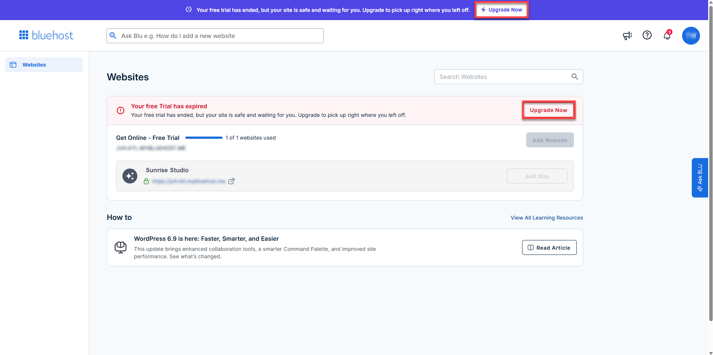713x355 pixels.
Task: Click the Sunrise Studio sparkle site icon
Action: click(130, 176)
